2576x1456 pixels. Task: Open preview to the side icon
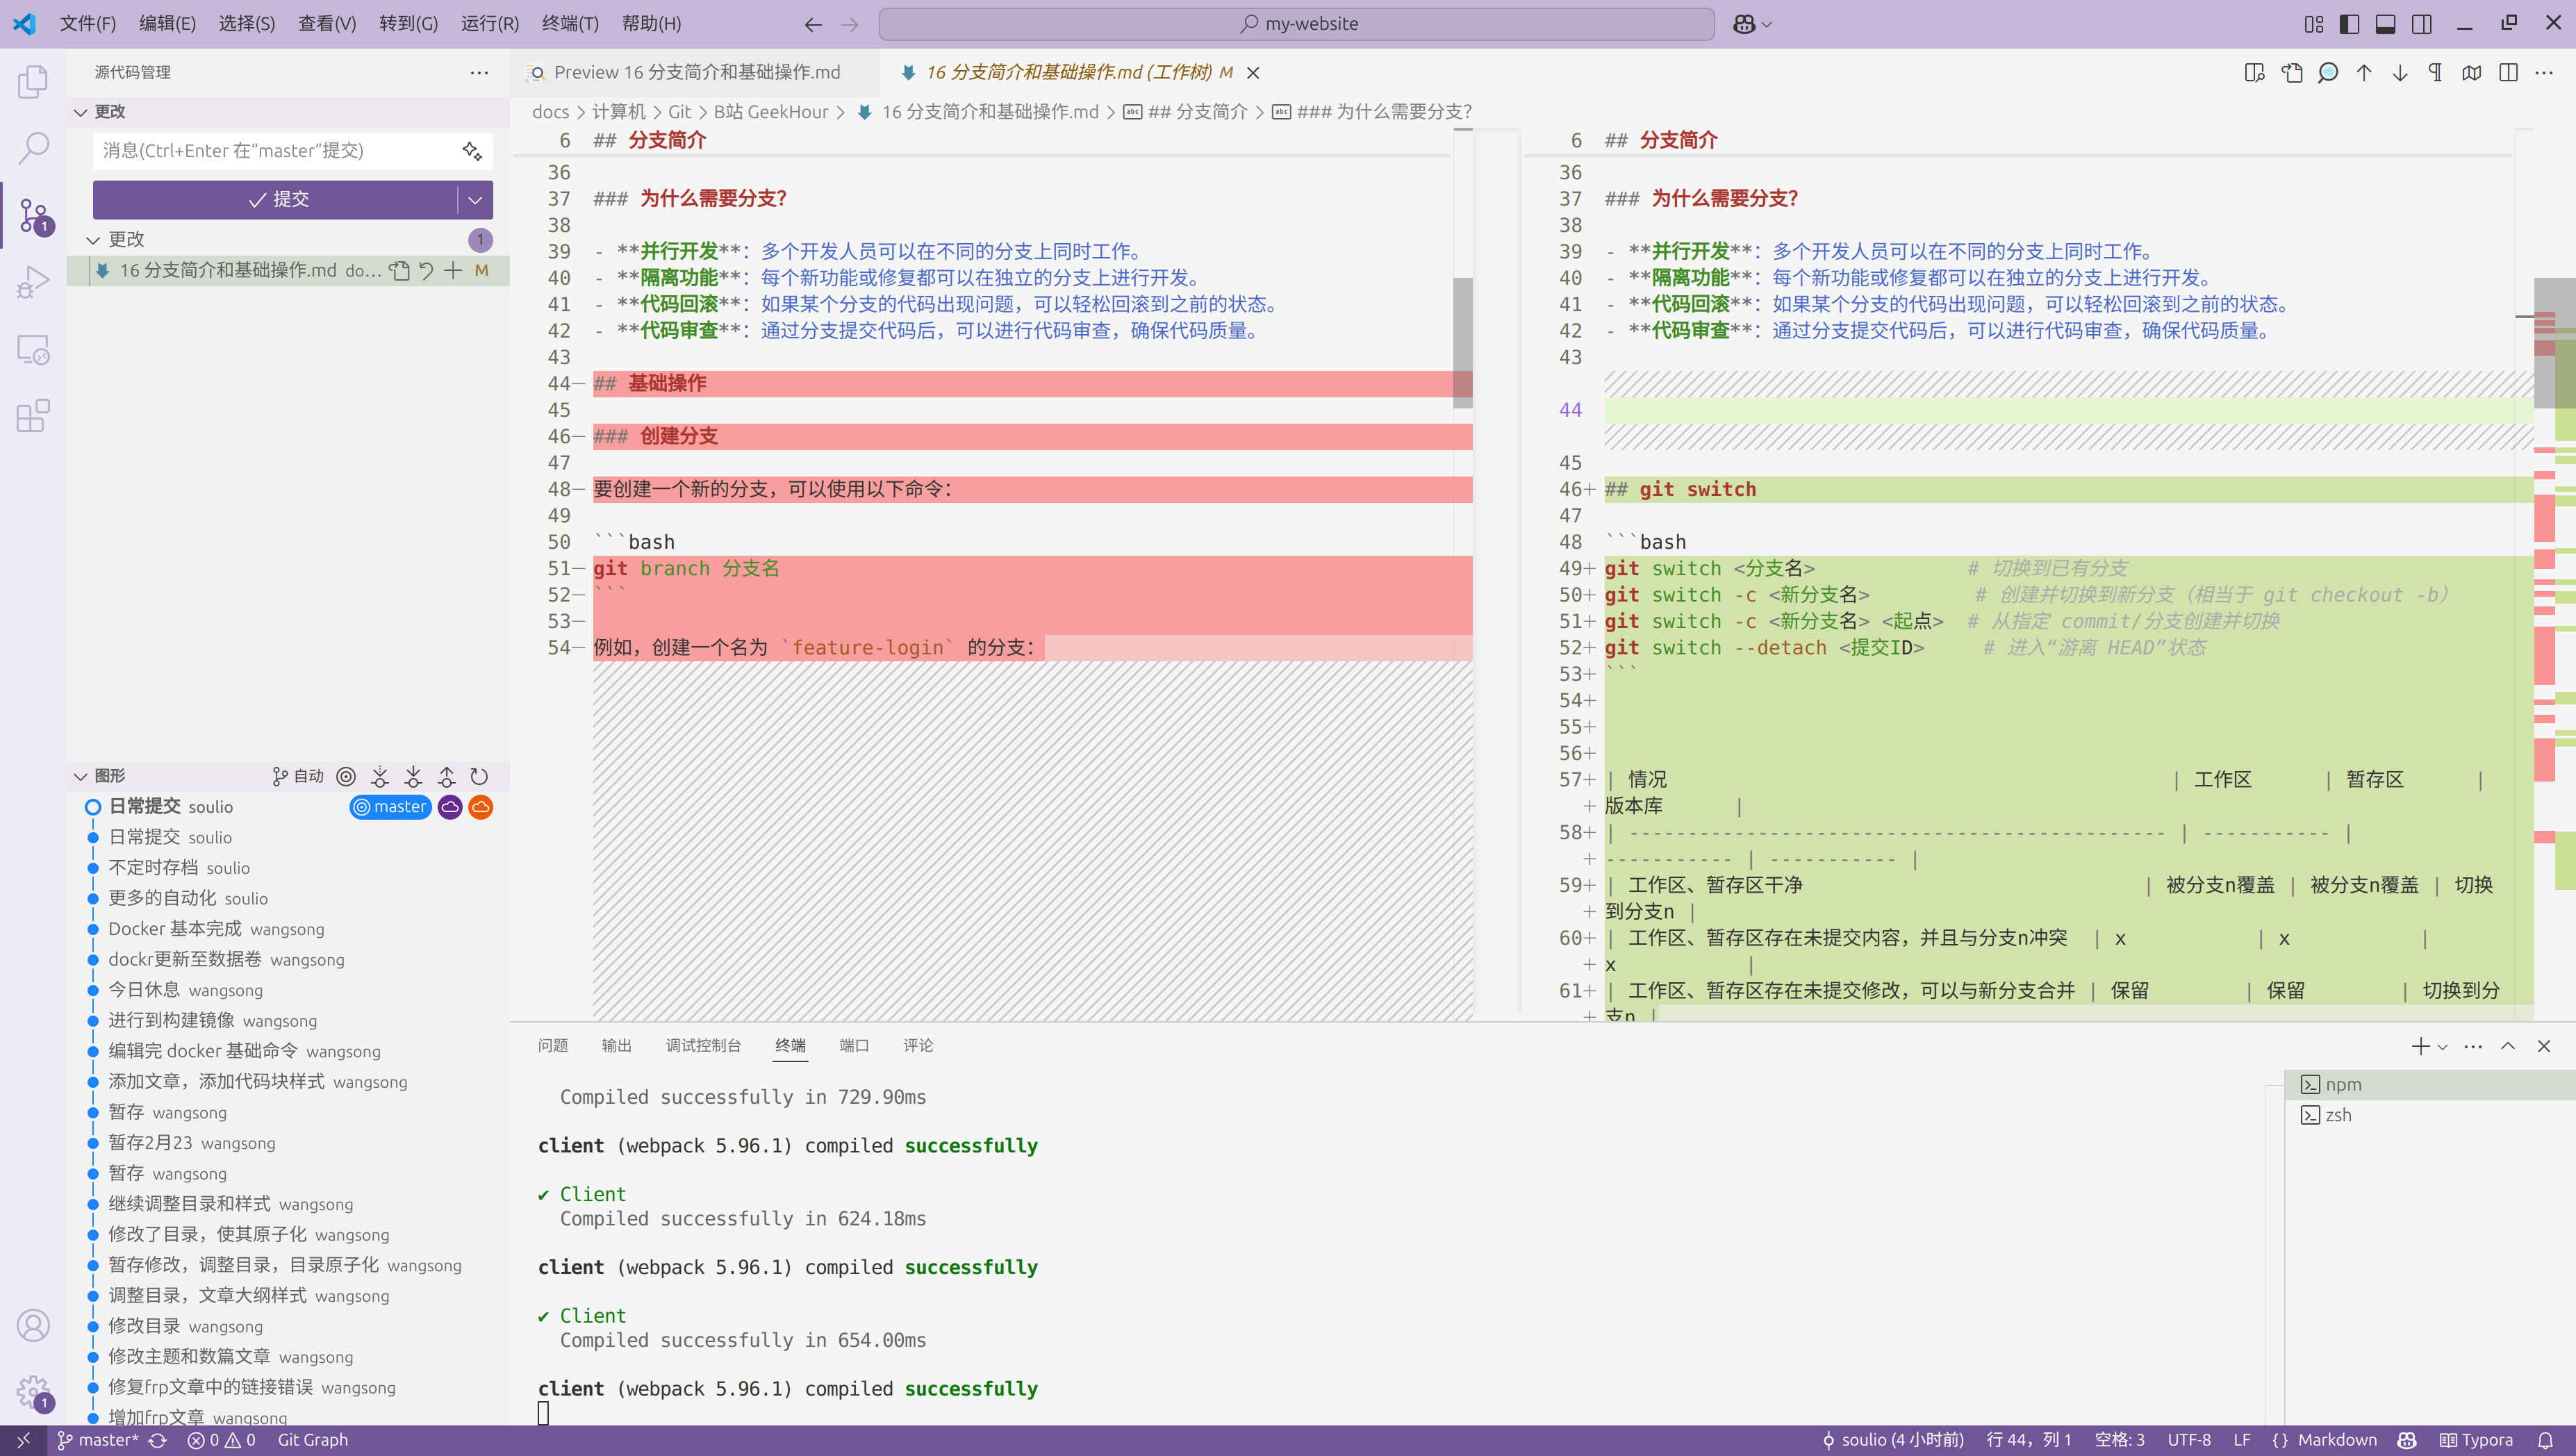coord(2255,72)
